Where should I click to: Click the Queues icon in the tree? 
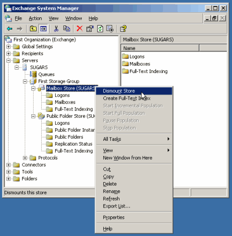pos(33,74)
